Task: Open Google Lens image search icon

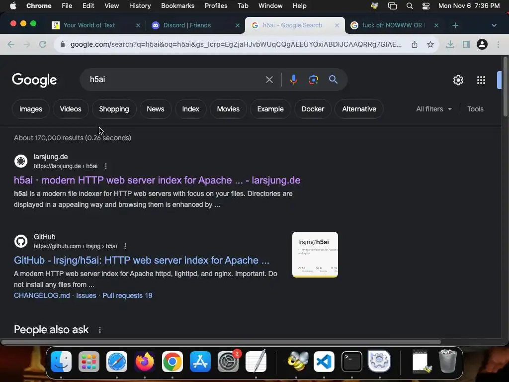Action: tap(313, 80)
